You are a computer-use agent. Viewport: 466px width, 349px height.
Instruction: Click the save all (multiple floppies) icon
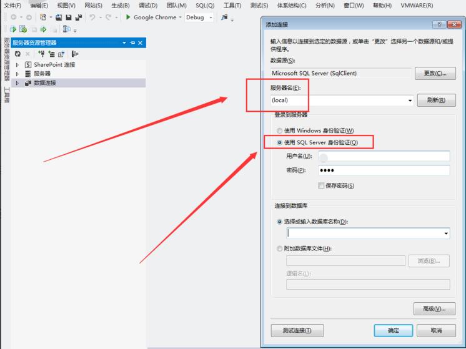coord(79,17)
